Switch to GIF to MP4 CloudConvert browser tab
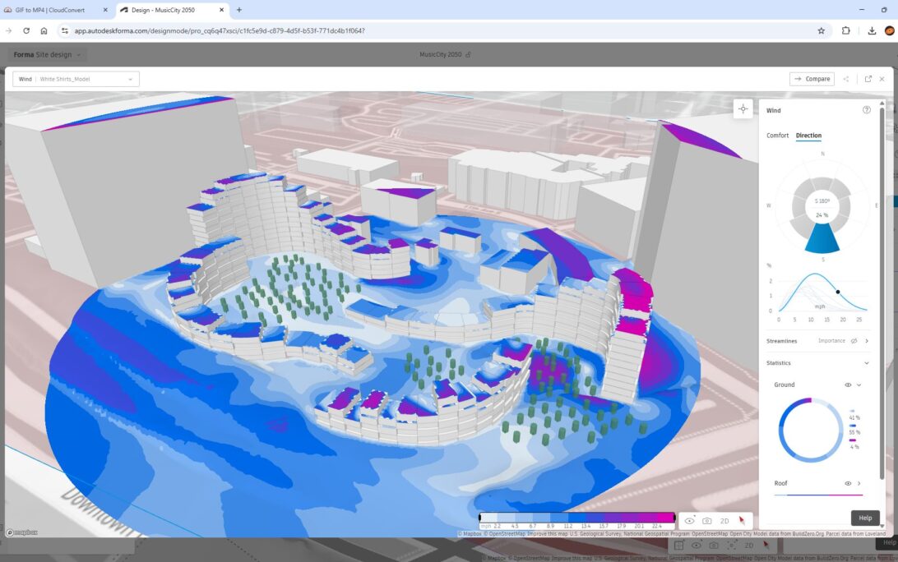This screenshot has width=898, height=562. tap(56, 9)
